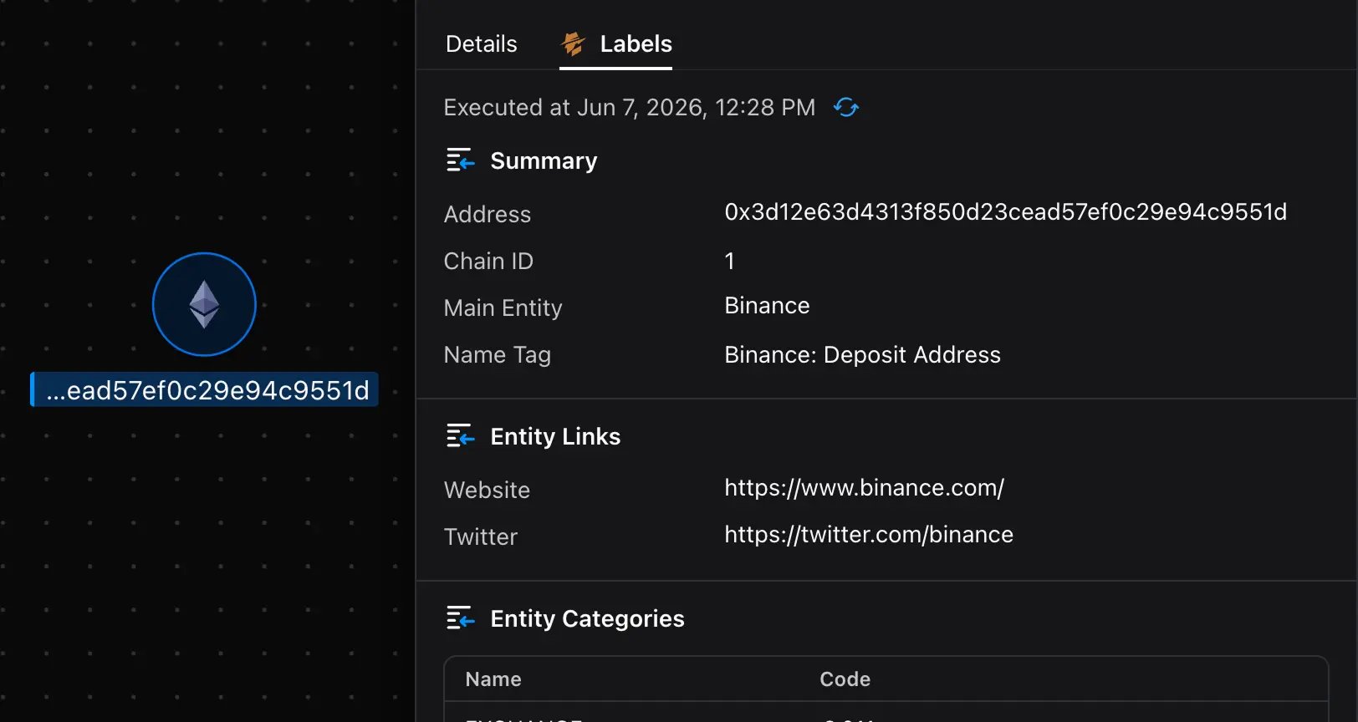Click the Labels tab detective icon
This screenshot has height=722, width=1358.
point(574,43)
